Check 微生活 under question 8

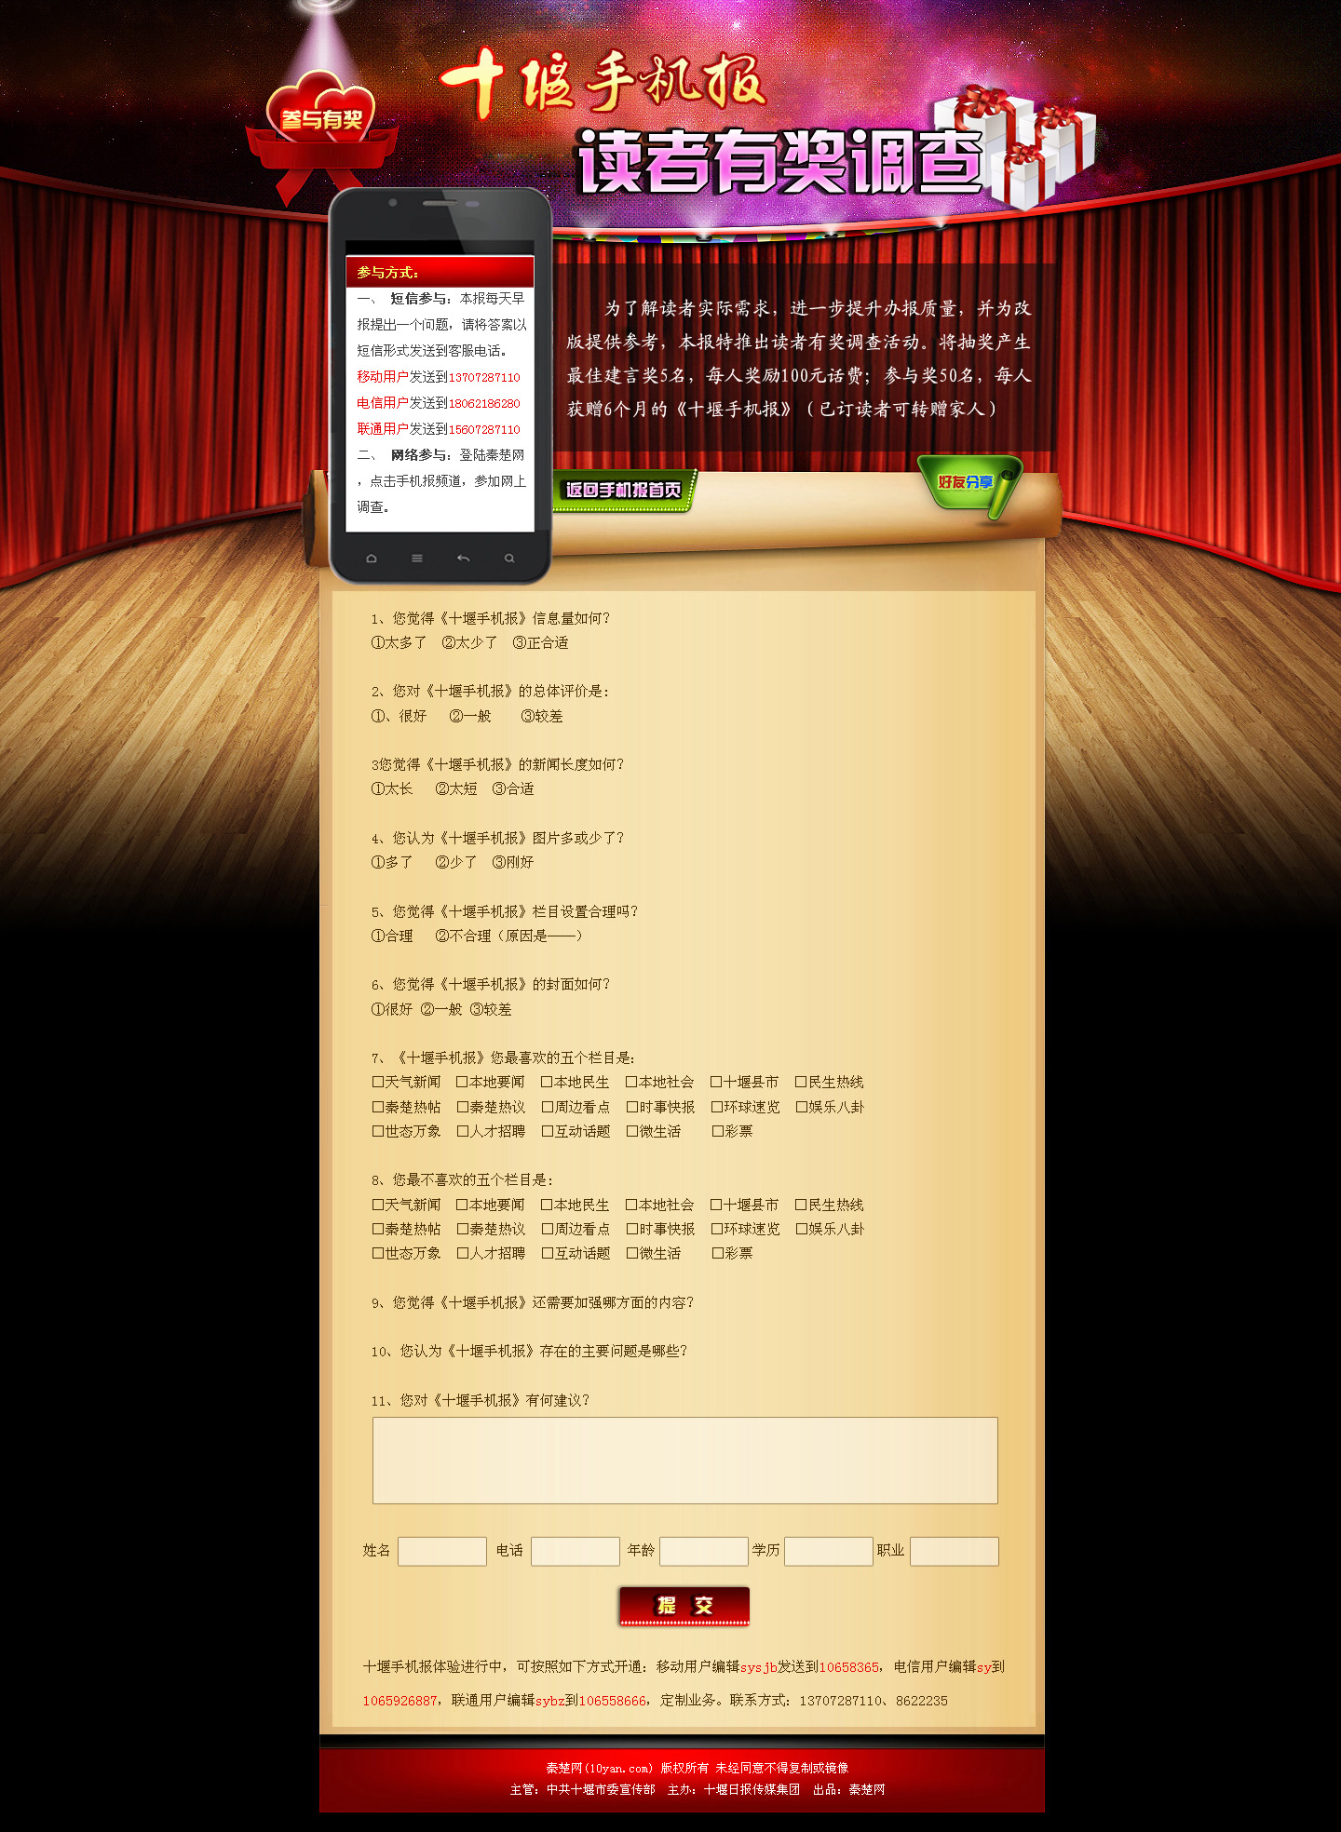coord(632,1253)
